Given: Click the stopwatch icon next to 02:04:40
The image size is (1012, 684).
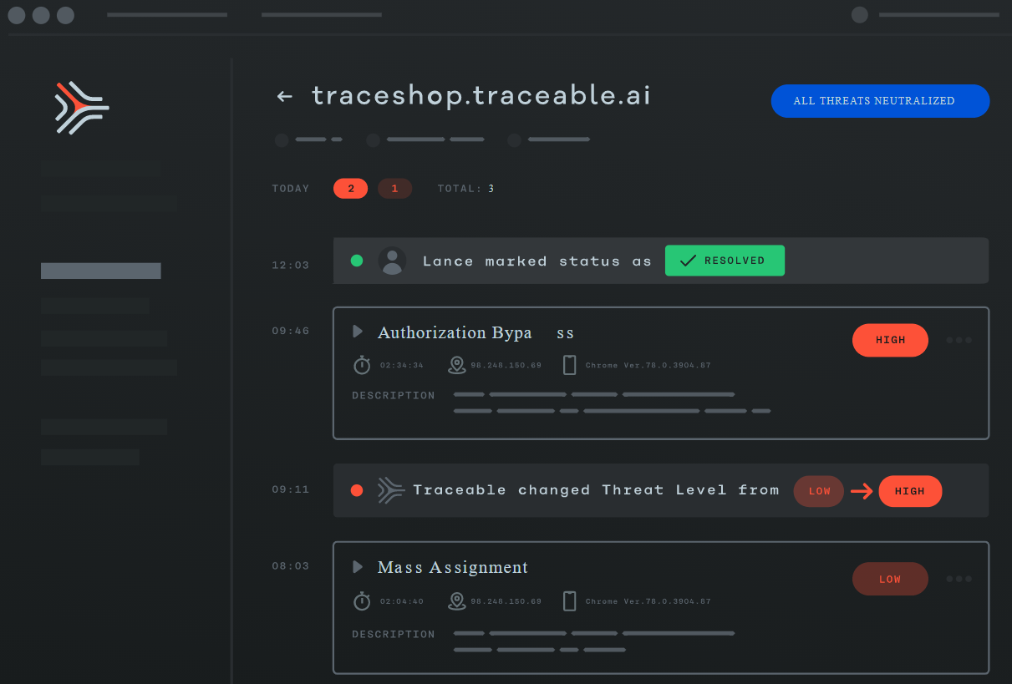Looking at the screenshot, I should point(362,600).
